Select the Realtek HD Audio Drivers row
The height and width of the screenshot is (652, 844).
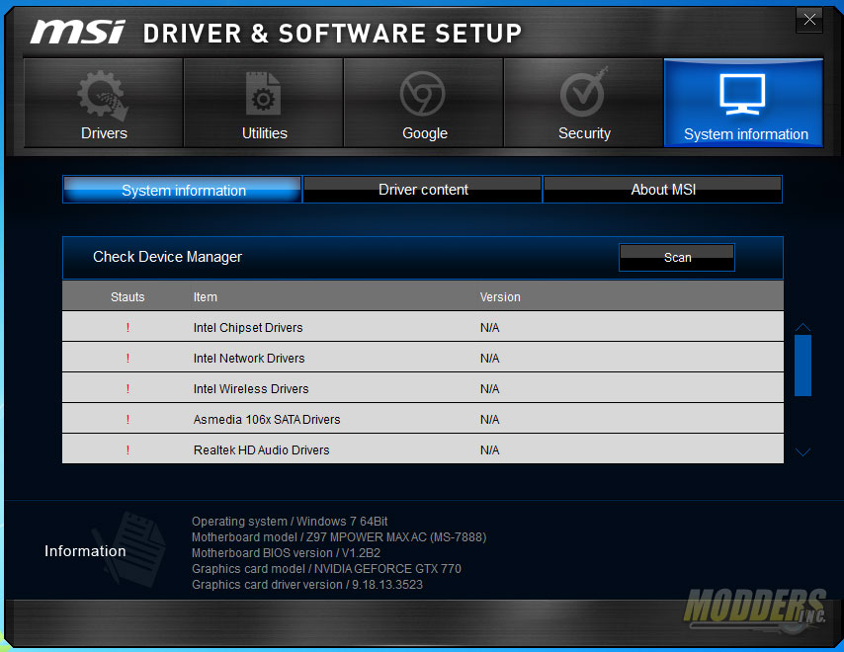pos(423,448)
